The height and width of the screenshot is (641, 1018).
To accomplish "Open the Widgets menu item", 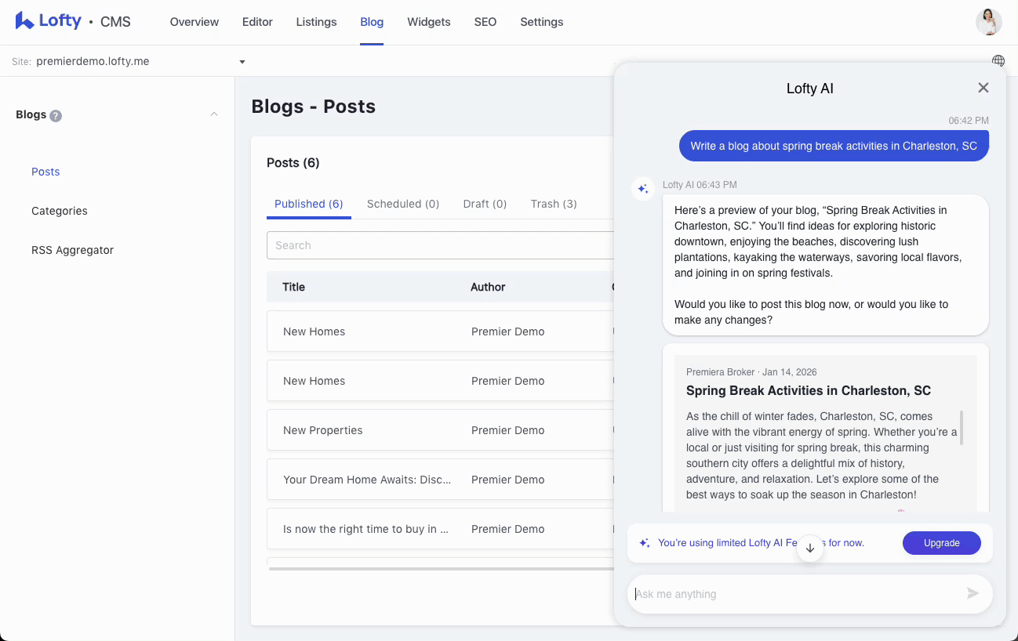I will coord(428,22).
